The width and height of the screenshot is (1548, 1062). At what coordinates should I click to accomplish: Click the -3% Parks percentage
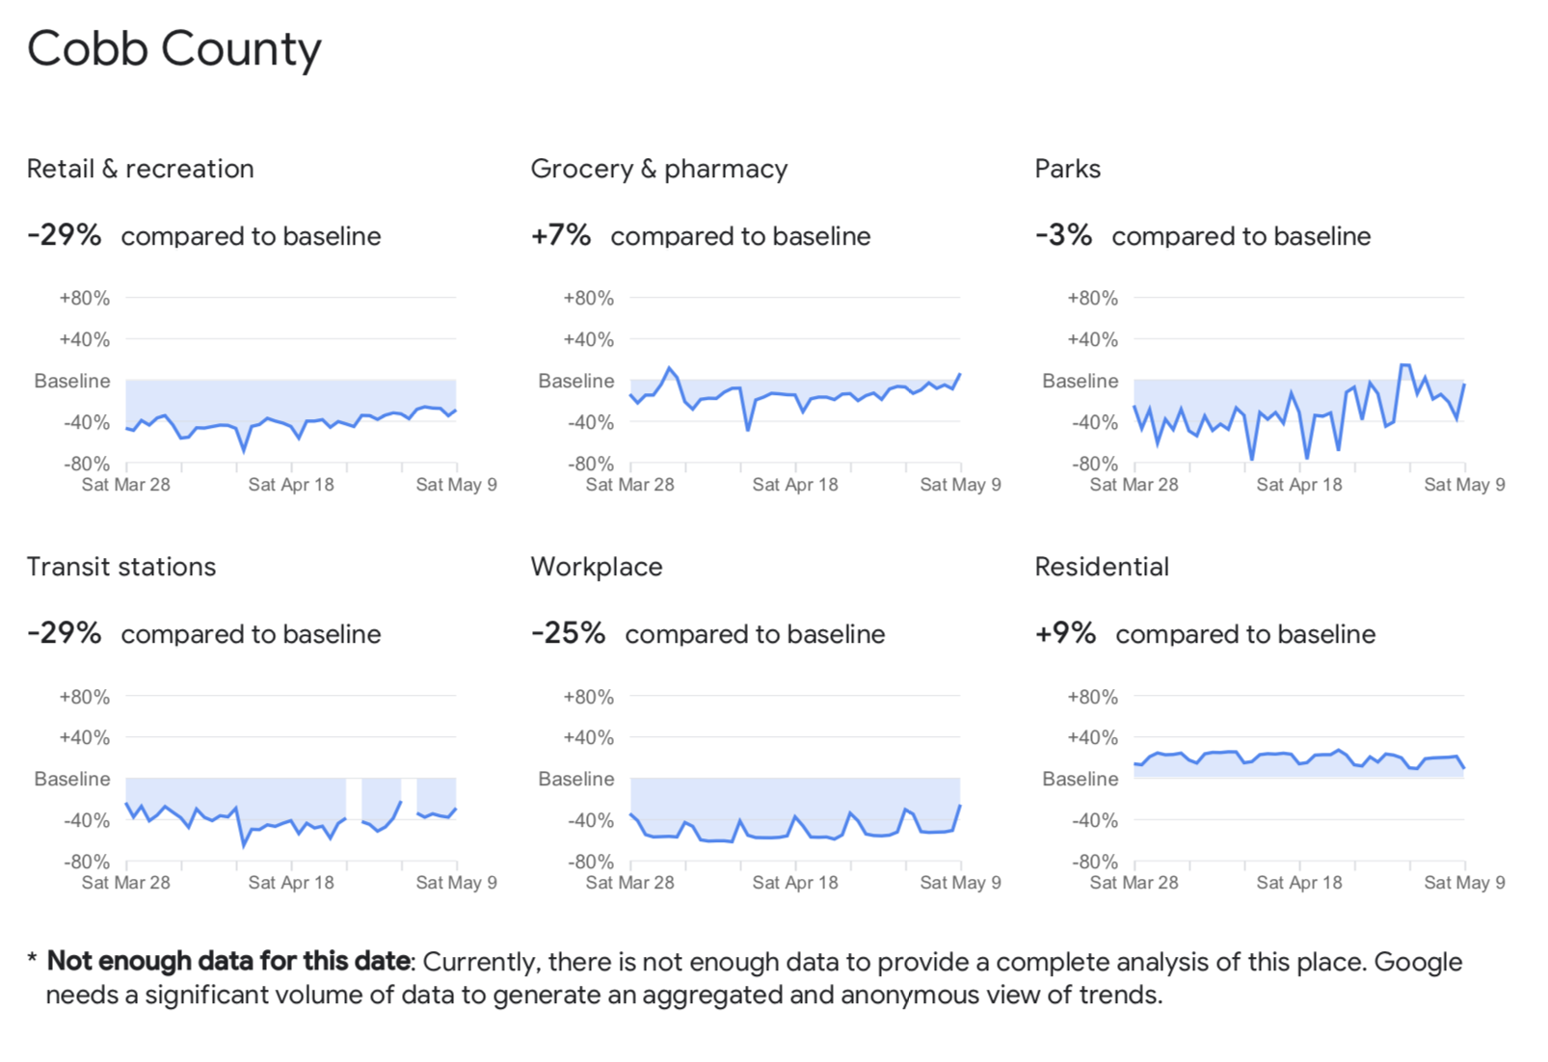click(1063, 235)
